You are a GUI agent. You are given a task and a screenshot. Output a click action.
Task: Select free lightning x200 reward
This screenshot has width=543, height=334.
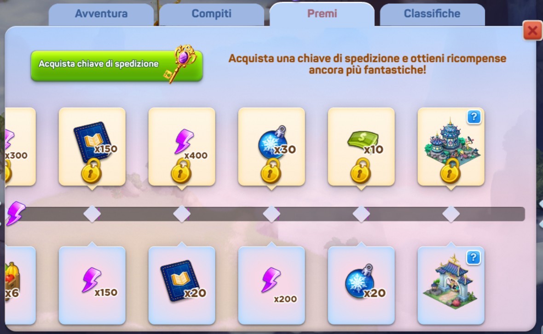tap(271, 286)
